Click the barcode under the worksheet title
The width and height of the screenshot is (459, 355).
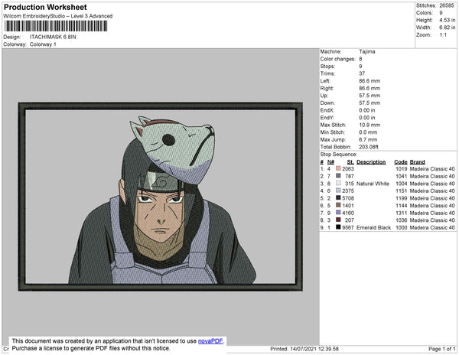[x=56, y=26]
